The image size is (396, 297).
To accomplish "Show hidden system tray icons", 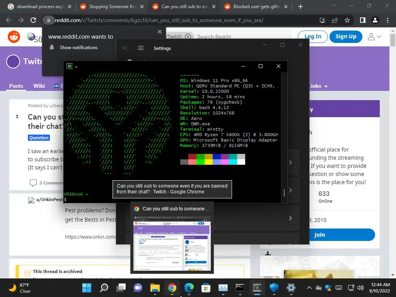I will (x=309, y=288).
